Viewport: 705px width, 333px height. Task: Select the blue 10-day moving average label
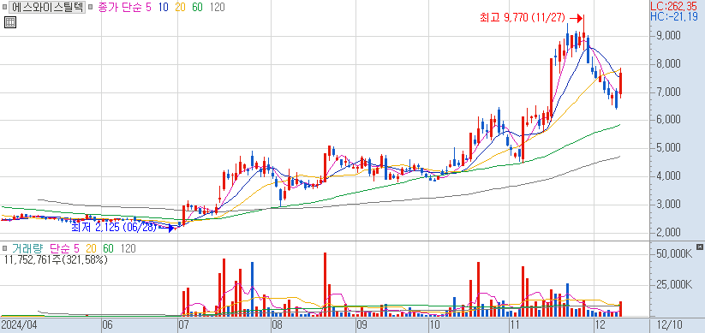[x=164, y=7]
